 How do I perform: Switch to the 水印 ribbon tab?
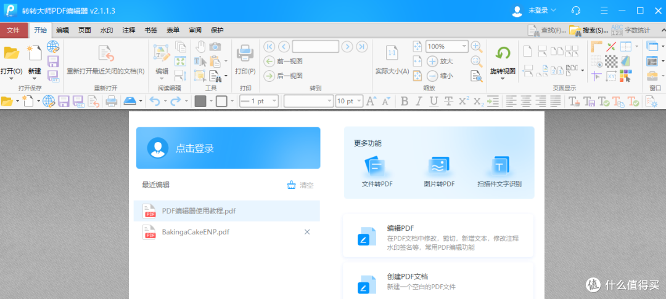[x=107, y=30]
